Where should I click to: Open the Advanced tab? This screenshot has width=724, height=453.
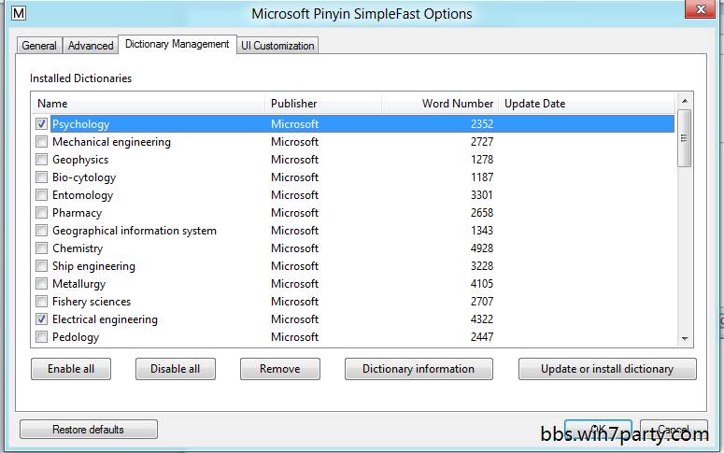91,46
